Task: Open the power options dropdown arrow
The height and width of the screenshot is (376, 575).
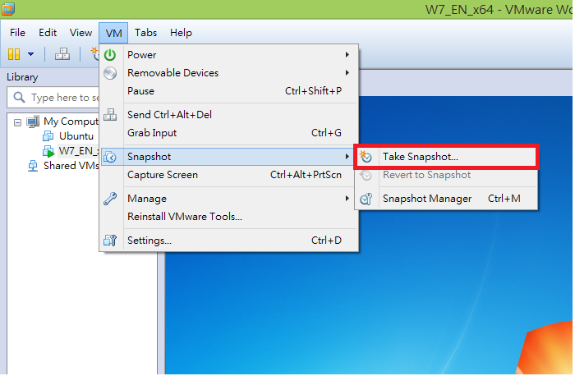Action: point(31,55)
